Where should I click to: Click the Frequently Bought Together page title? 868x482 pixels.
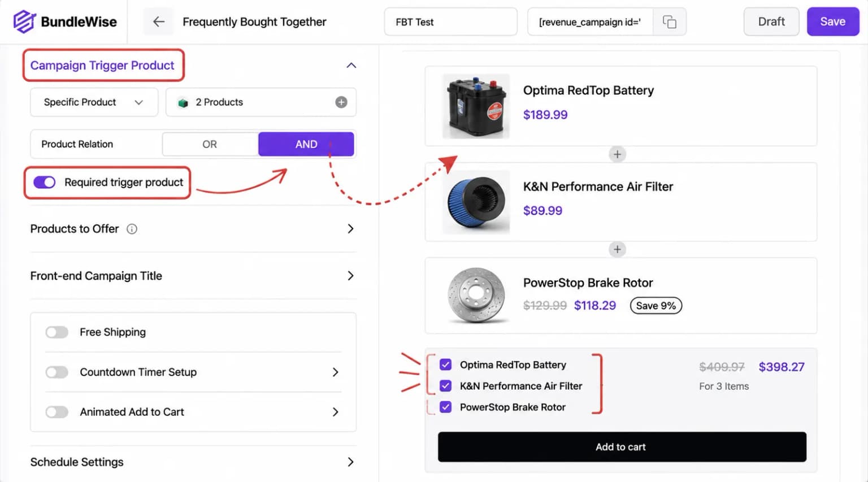click(254, 22)
